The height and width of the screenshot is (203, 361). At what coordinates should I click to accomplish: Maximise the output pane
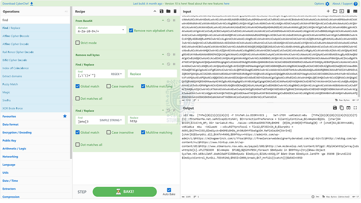355,108
